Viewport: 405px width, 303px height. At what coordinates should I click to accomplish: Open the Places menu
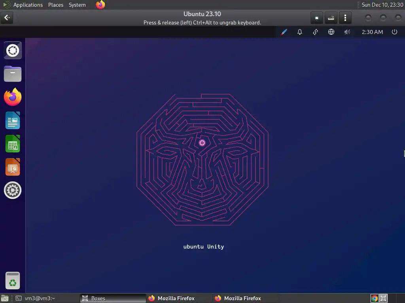pyautogui.click(x=55, y=5)
